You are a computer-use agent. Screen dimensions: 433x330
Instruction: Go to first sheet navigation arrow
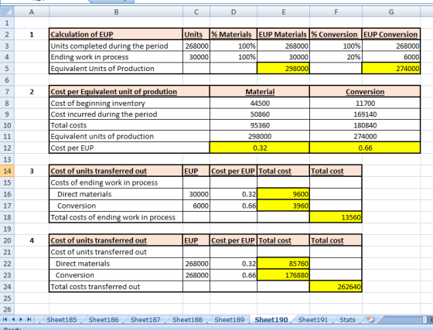[5, 319]
